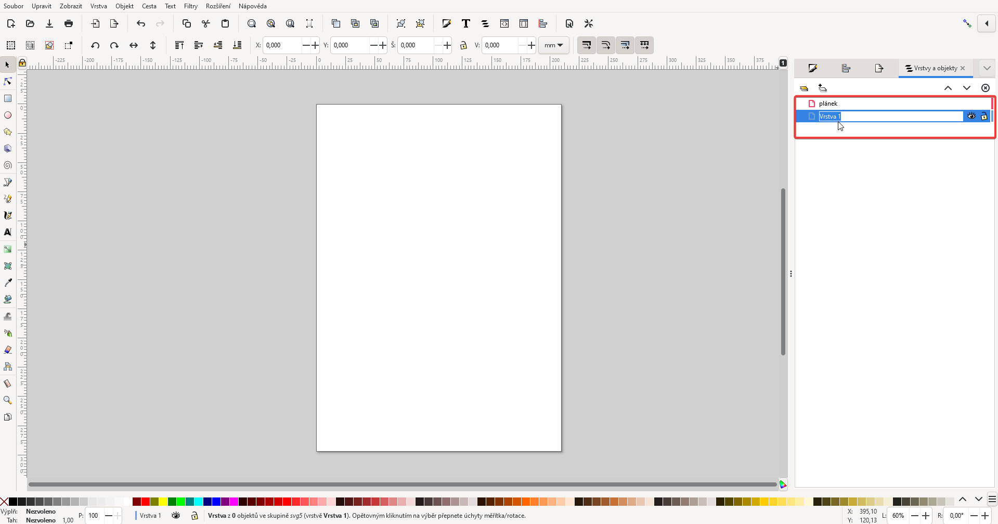Image resolution: width=998 pixels, height=524 pixels.
Task: Click inside the Vrstva 1 rename field
Action: pos(889,116)
